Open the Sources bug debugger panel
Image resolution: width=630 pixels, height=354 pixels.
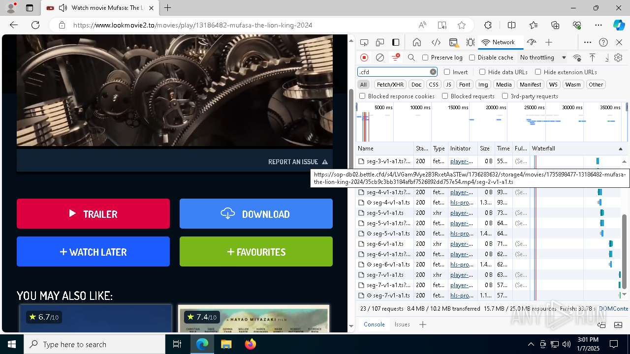(470, 42)
